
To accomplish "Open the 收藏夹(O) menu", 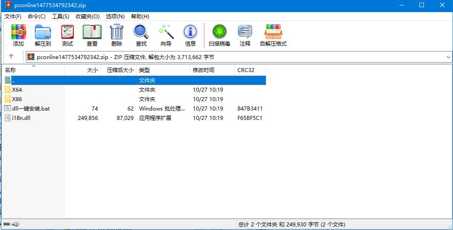I will (88, 17).
